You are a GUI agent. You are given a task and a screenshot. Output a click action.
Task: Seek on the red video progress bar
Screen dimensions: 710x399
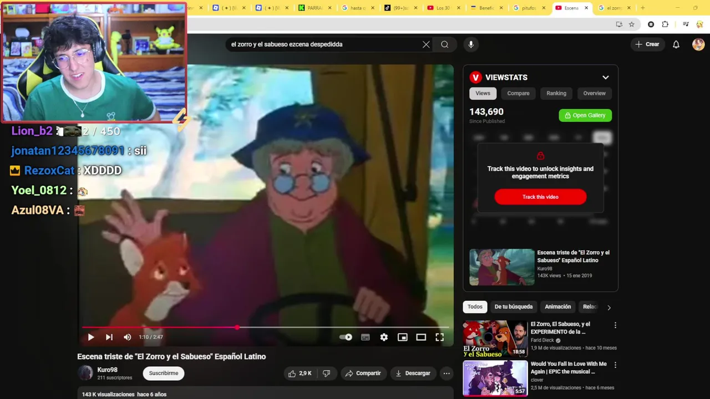pyautogui.click(x=265, y=328)
